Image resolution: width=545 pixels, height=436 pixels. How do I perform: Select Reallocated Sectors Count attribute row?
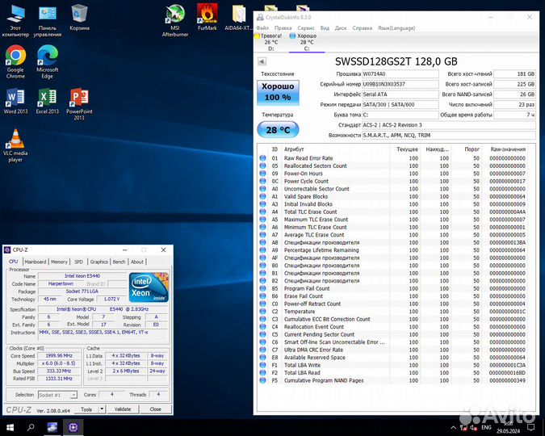coord(392,166)
